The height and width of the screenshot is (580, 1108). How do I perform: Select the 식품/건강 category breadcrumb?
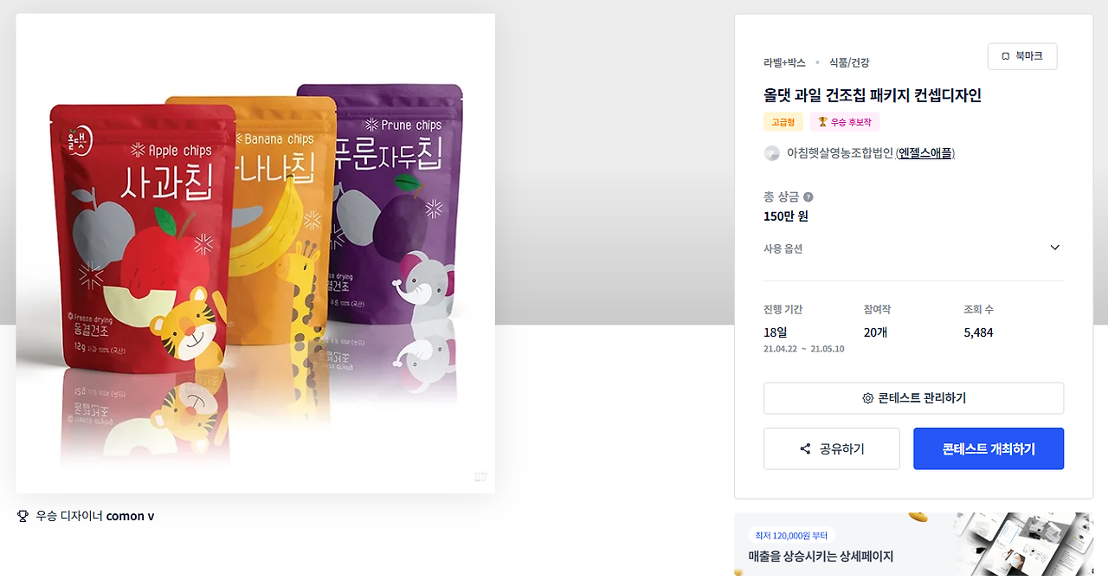[x=848, y=62]
